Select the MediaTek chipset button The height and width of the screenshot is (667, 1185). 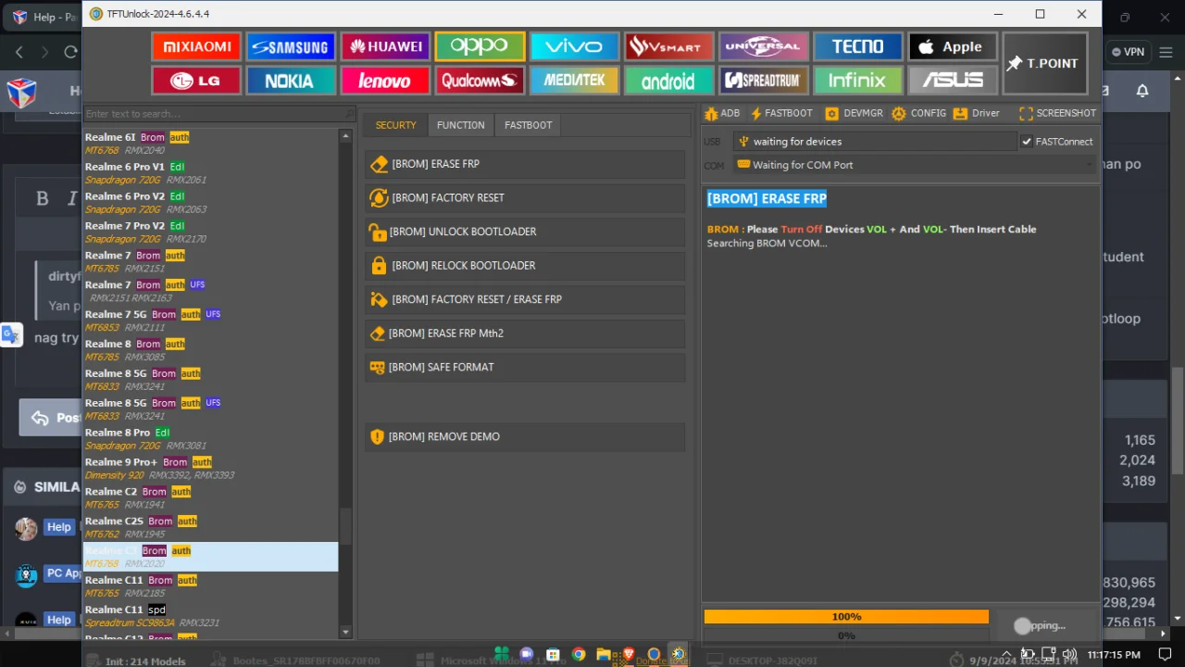(x=574, y=81)
